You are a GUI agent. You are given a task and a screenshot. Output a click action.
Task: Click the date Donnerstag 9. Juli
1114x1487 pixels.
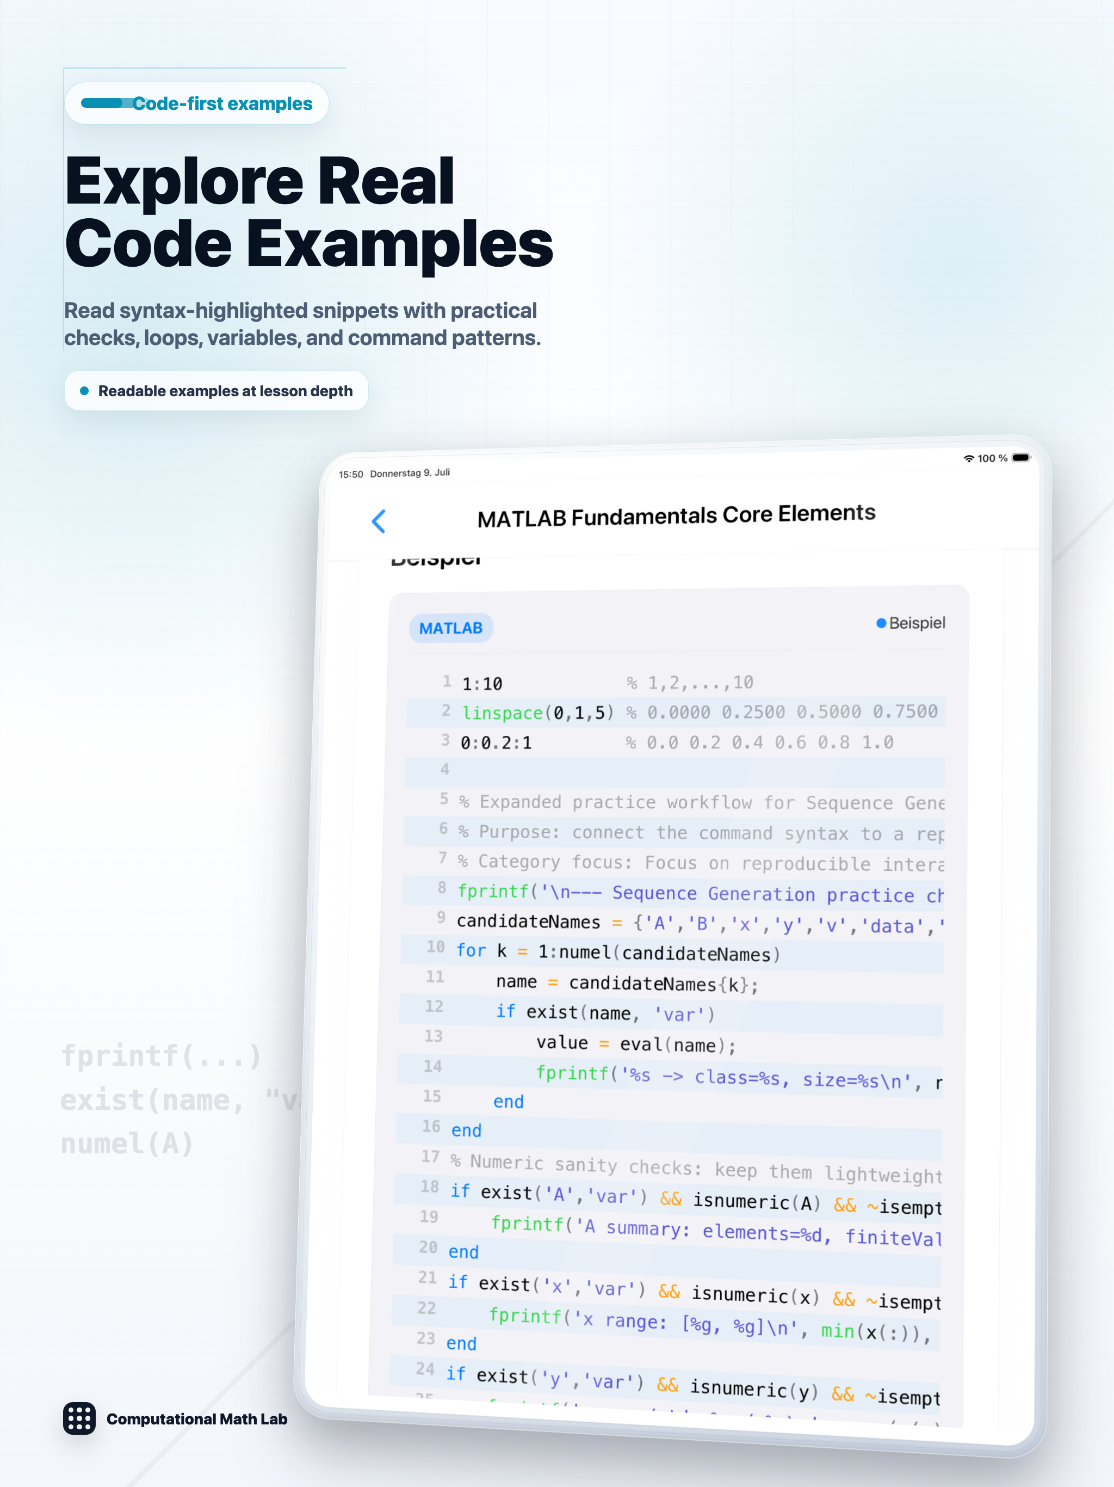point(410,473)
